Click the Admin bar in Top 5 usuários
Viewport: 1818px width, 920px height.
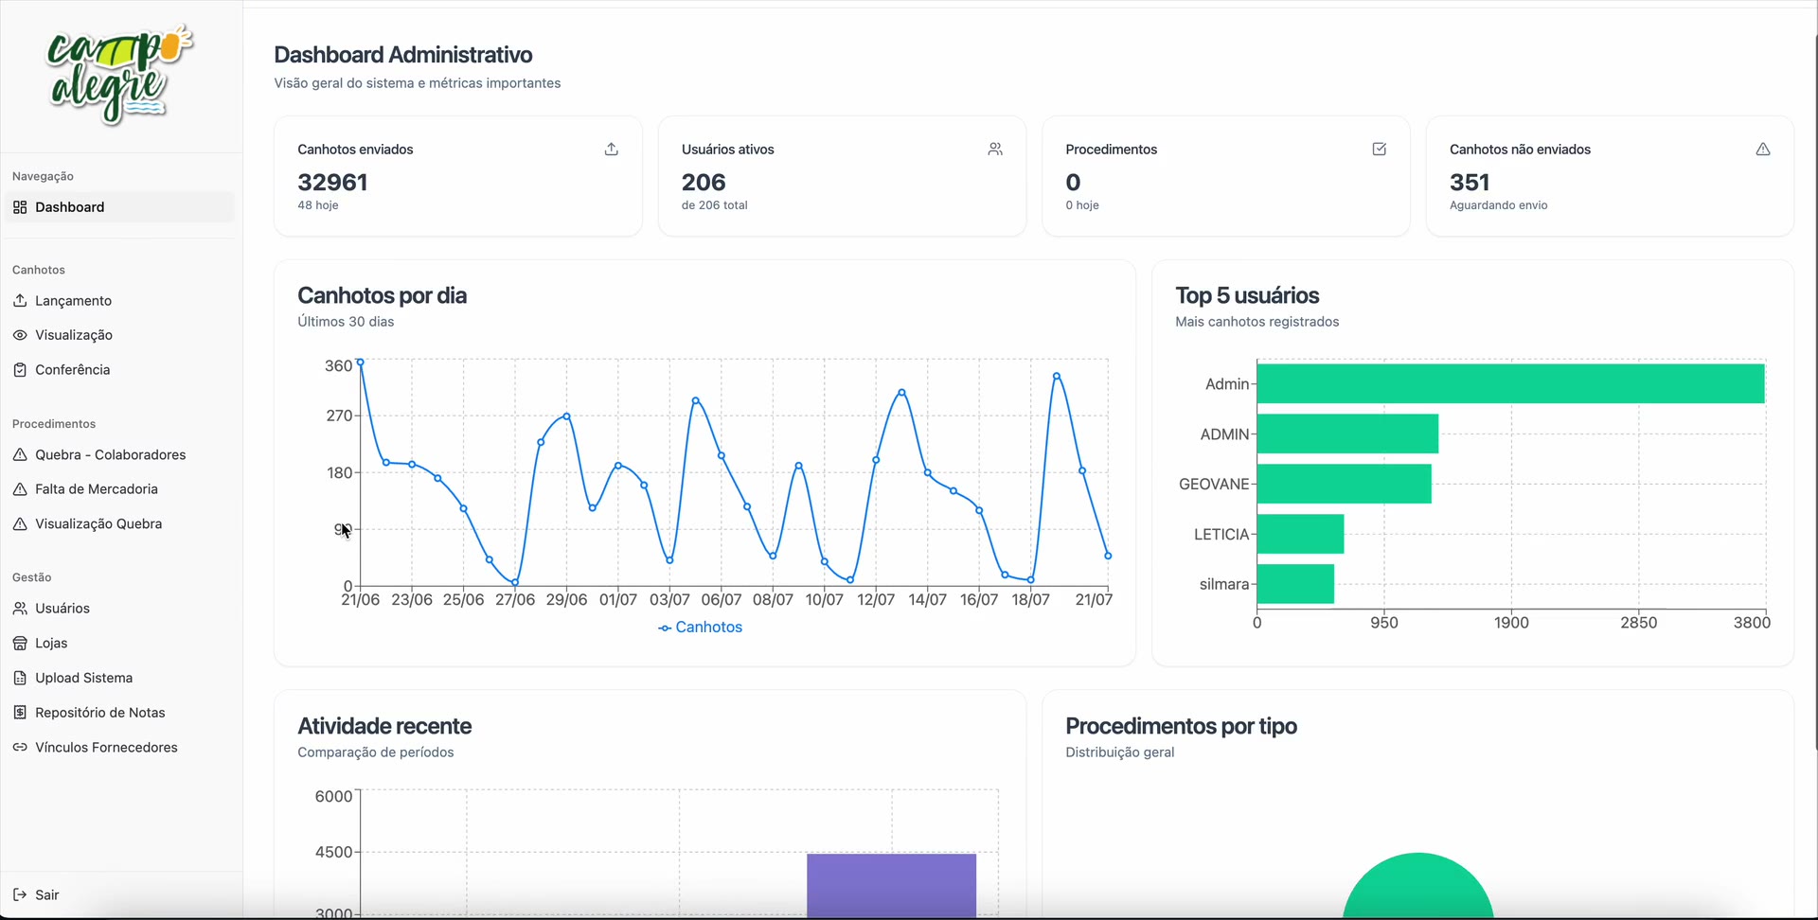point(1510,384)
